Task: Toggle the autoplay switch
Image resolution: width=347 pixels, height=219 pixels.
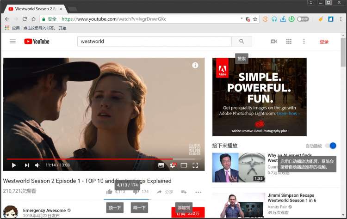Action: 331,146
